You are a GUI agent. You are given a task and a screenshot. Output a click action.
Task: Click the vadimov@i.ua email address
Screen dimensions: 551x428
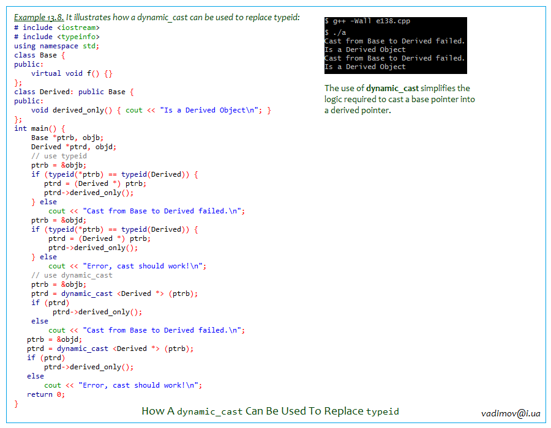[x=511, y=413]
